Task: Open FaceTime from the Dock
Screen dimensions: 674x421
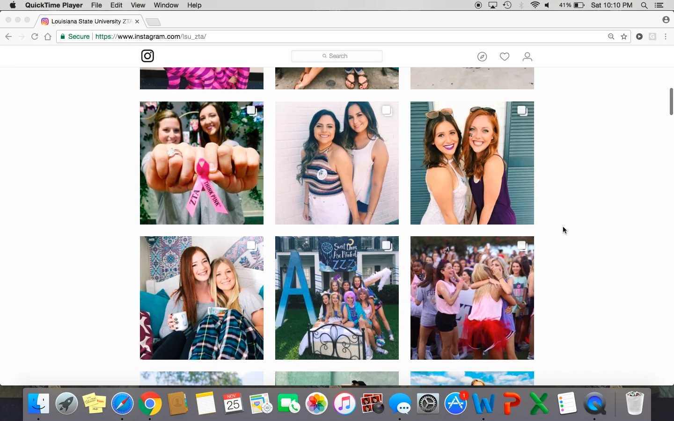Action: pyautogui.click(x=289, y=403)
